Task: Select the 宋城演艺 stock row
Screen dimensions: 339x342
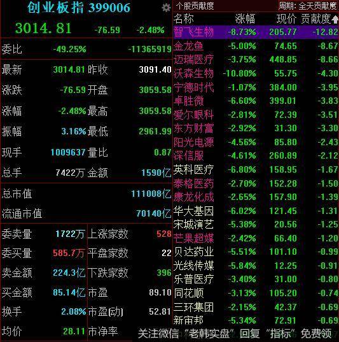Action: (x=256, y=224)
